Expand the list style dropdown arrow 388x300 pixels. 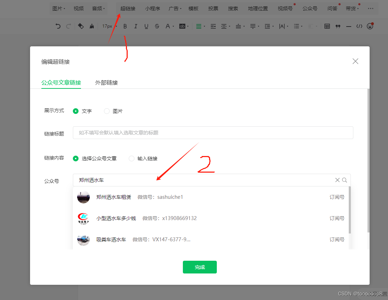click(302, 26)
